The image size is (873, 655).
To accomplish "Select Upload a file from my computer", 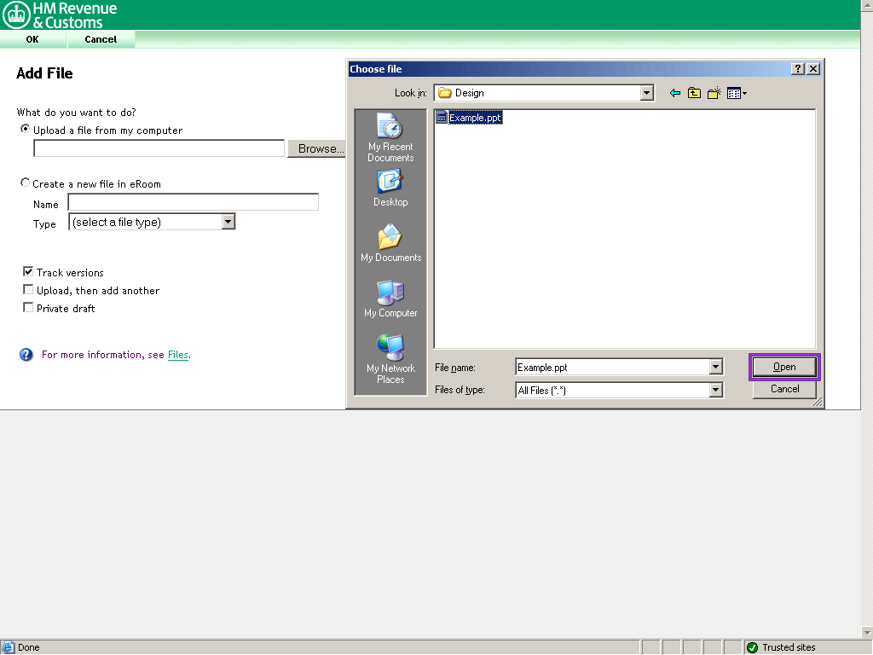I will tap(25, 129).
